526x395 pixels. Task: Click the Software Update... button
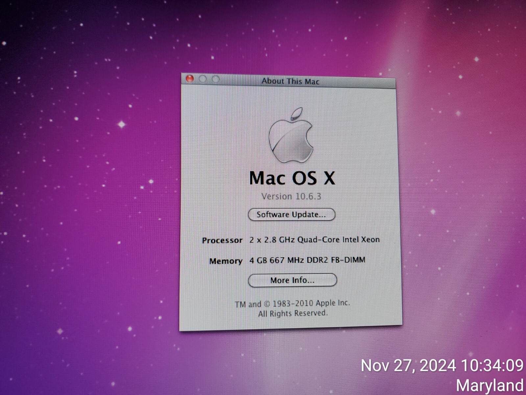pyautogui.click(x=292, y=215)
